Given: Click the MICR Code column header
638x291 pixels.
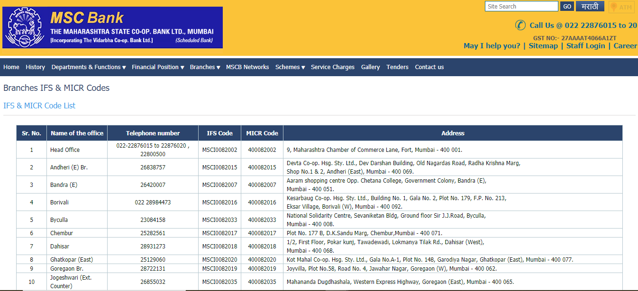Looking at the screenshot, I should point(262,133).
